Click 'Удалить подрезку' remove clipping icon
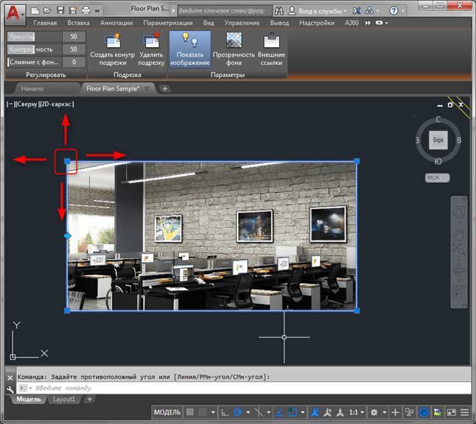The image size is (476, 424). 151,42
